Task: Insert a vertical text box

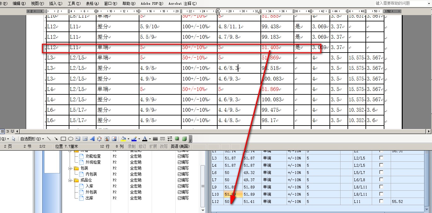Action: click(85, 139)
